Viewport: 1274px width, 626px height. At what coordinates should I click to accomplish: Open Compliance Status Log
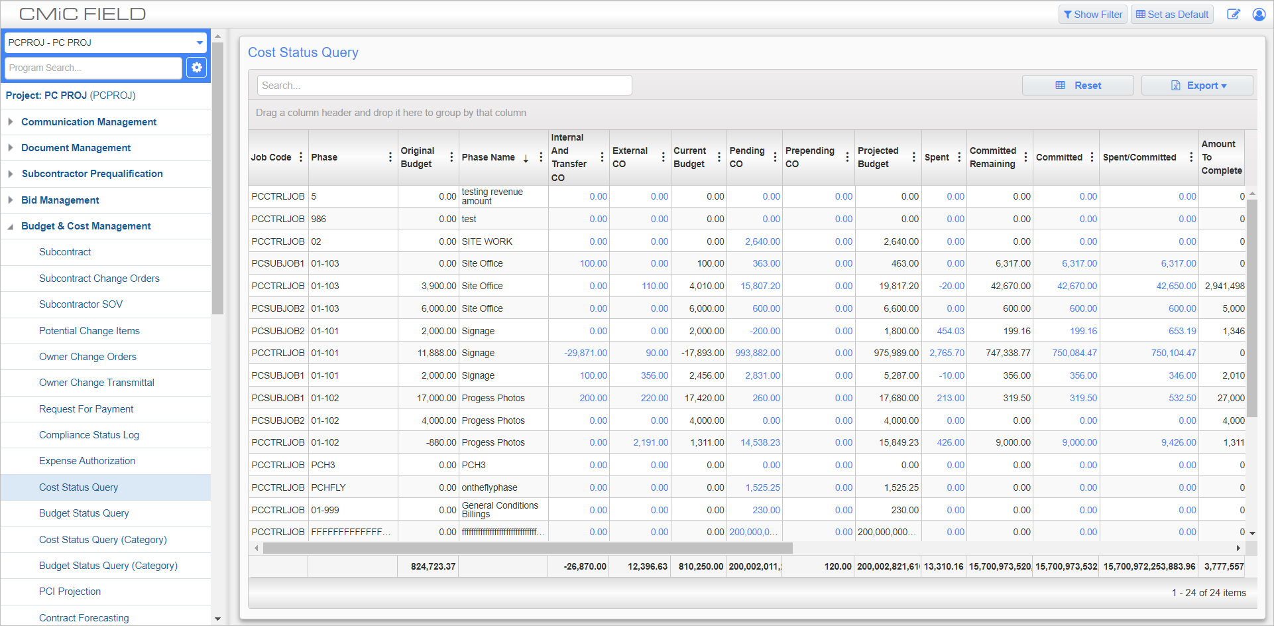pyautogui.click(x=89, y=435)
